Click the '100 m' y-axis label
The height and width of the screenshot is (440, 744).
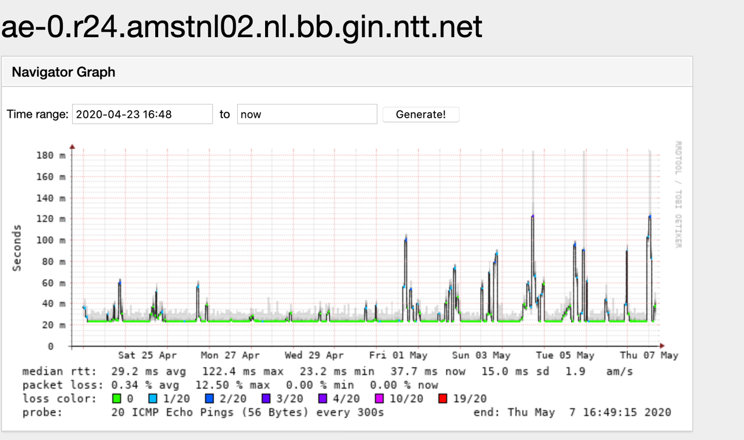pyautogui.click(x=52, y=240)
